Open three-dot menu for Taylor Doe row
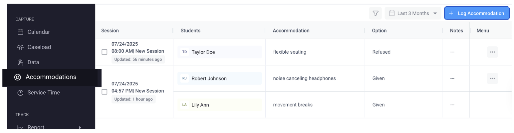This screenshot has height=133, width=514. coord(492,52)
